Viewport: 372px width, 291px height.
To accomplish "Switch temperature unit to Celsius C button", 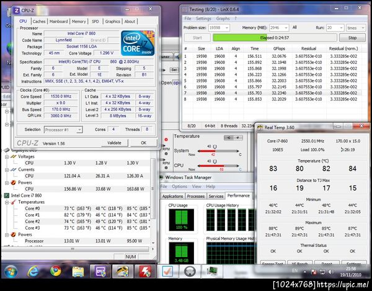I will click(229, 138).
